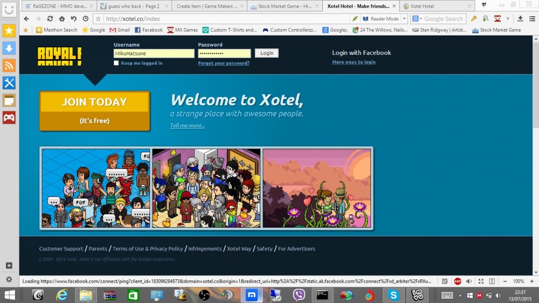Screen dimensions: 539x303
Task: Click the Adblock Plus status bar icon
Action: coord(457,281)
